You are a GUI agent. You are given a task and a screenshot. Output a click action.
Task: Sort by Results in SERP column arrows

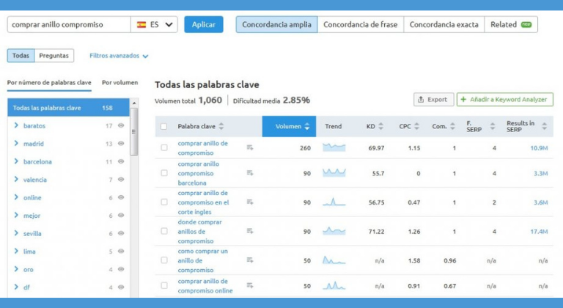tap(545, 127)
